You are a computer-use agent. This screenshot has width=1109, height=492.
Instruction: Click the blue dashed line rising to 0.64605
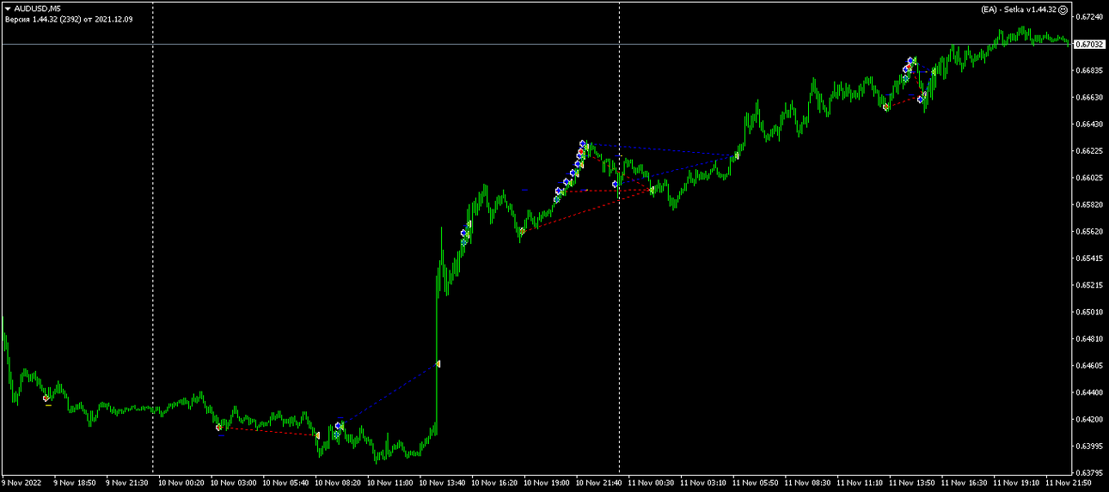coord(389,394)
